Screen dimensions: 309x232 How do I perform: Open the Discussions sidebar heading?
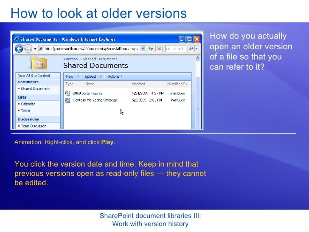pos(28,119)
